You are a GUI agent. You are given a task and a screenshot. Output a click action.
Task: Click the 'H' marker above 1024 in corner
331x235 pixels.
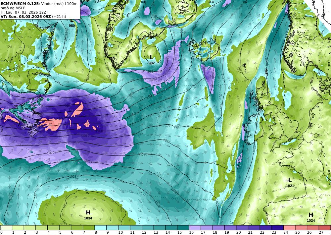(x=311, y=215)
